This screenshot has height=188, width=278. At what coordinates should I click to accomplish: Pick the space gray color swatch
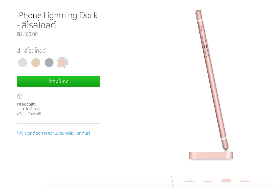point(49,63)
